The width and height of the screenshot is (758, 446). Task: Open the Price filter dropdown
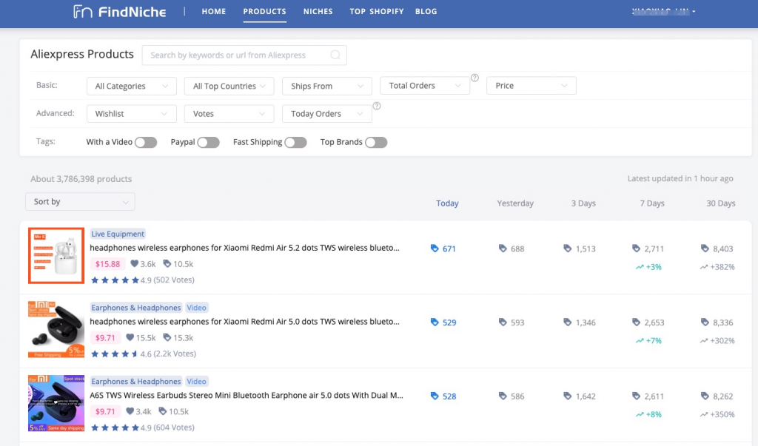[x=531, y=86]
